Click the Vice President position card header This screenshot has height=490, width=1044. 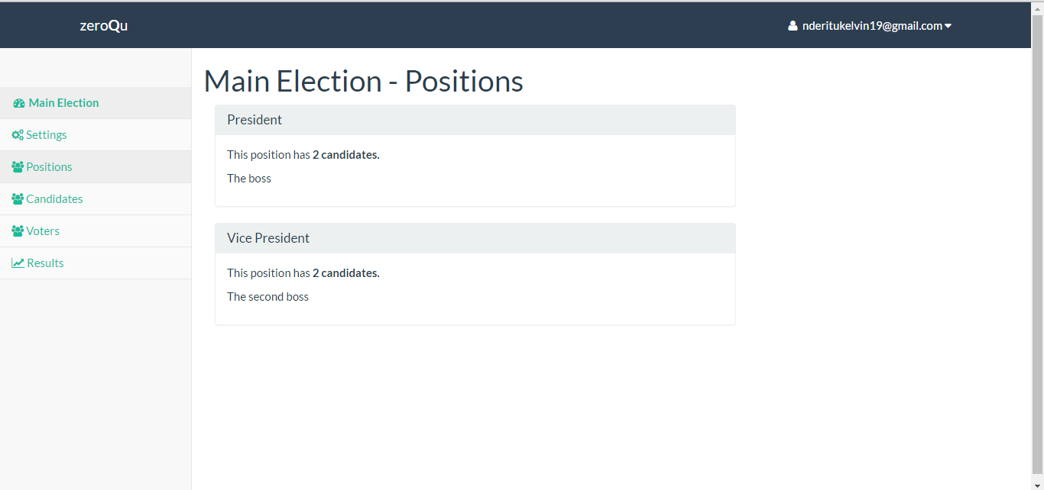tap(475, 238)
